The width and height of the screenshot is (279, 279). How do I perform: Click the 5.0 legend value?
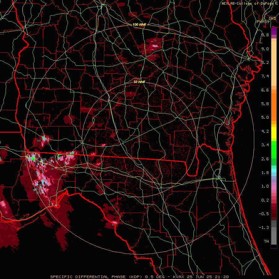click(x=265, y=117)
